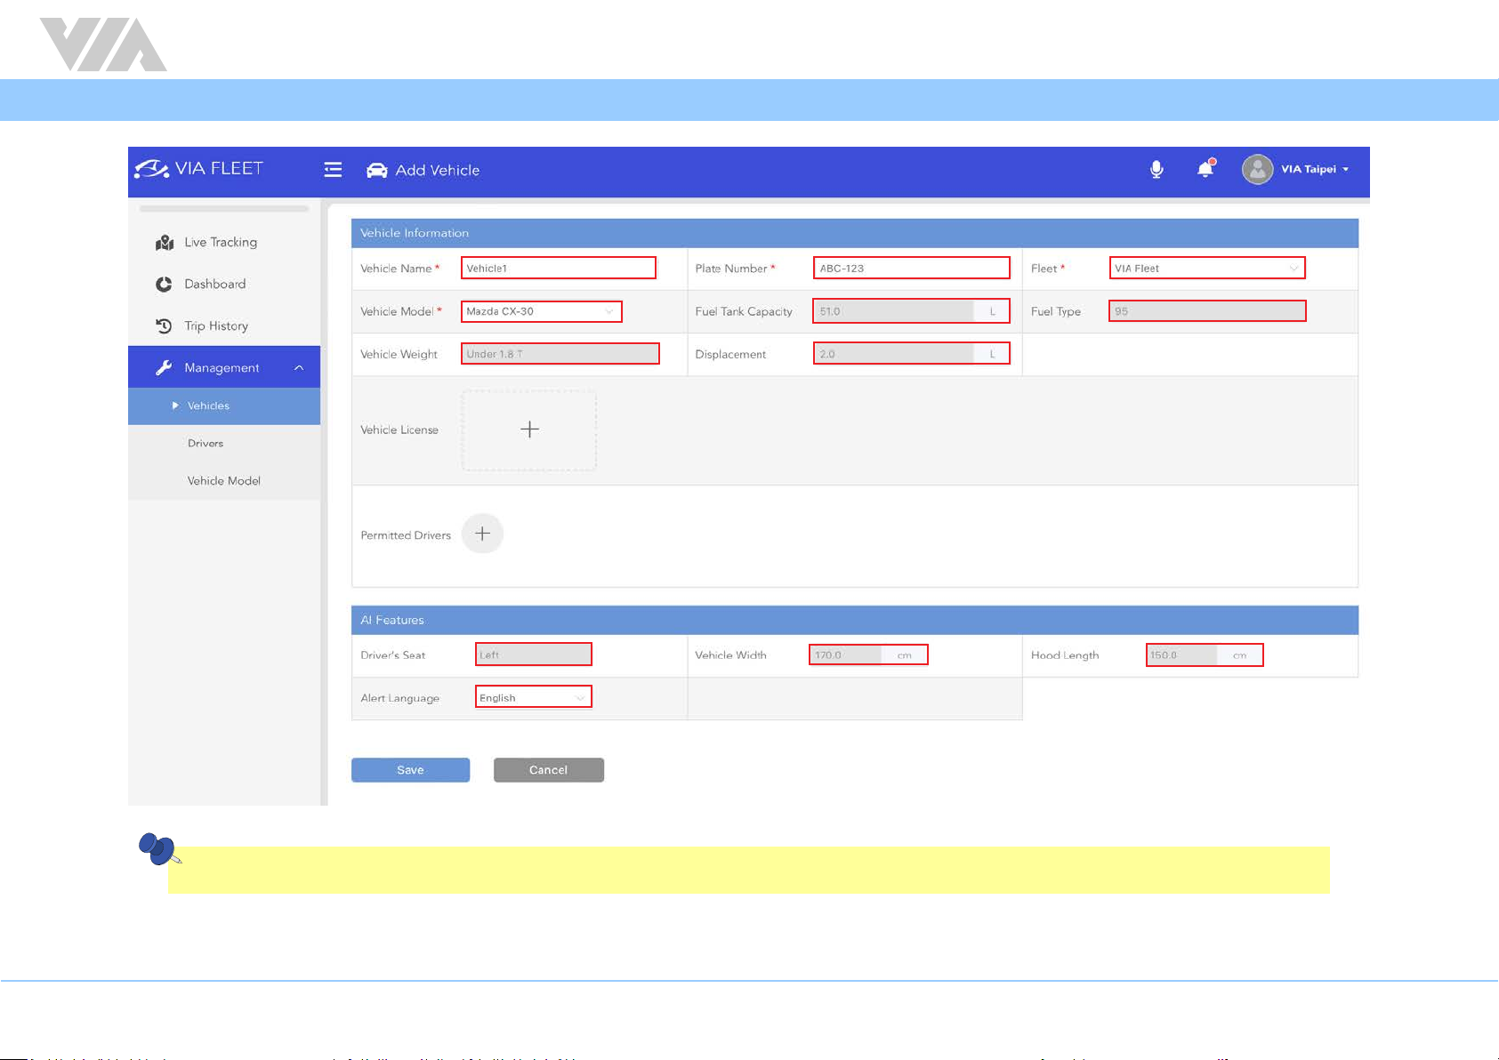Click the Vehicle License label

coord(399,430)
